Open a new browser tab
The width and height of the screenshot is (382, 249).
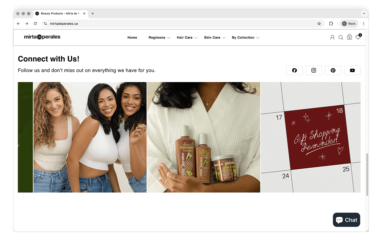click(92, 14)
